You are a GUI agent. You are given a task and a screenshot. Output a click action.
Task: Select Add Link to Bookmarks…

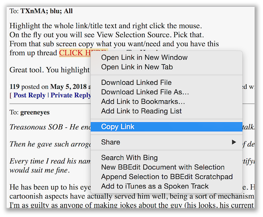click(166, 102)
